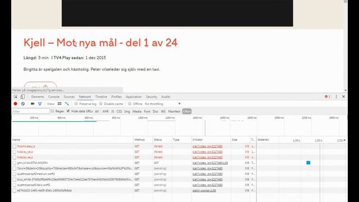Select the quattrosanspf2medium.woff2 request

pyautogui.click(x=36, y=174)
